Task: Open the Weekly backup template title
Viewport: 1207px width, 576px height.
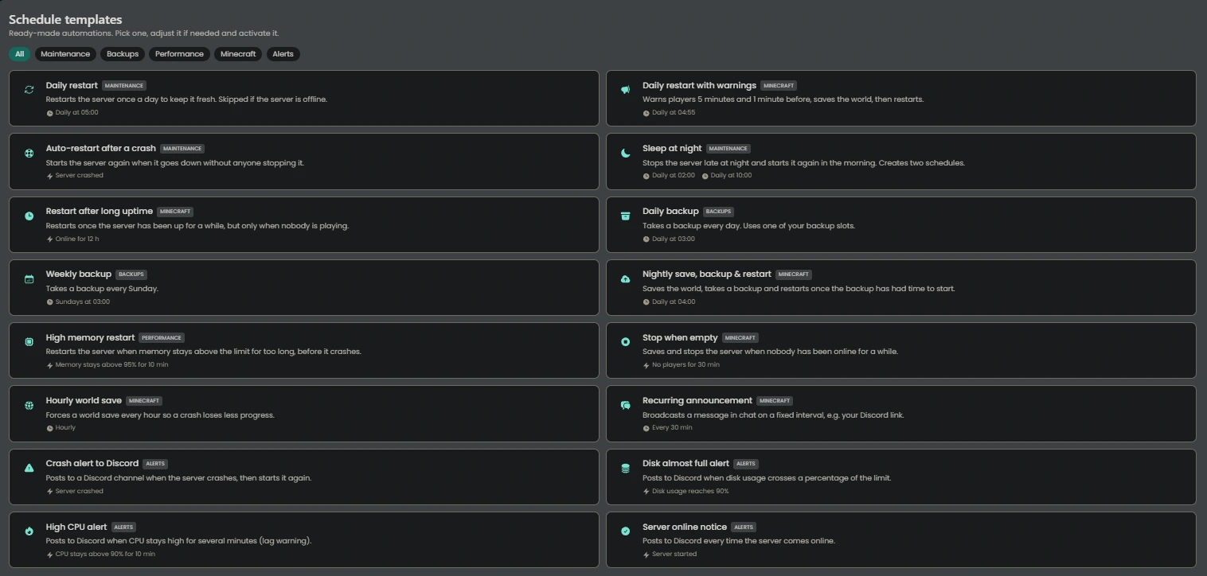Action: click(x=79, y=274)
